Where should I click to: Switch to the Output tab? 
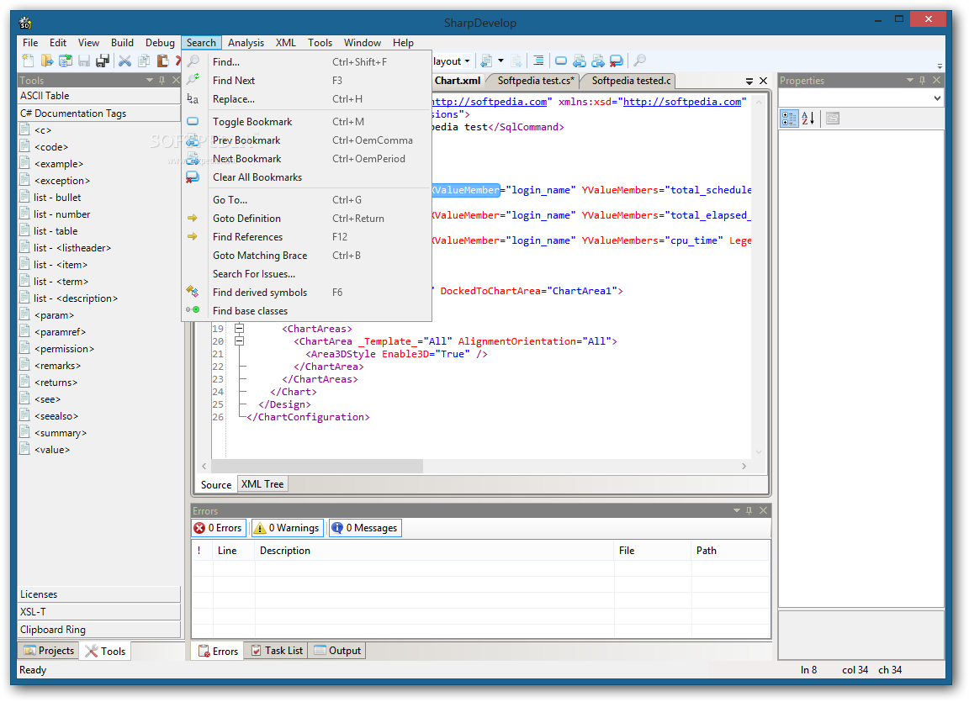(337, 651)
